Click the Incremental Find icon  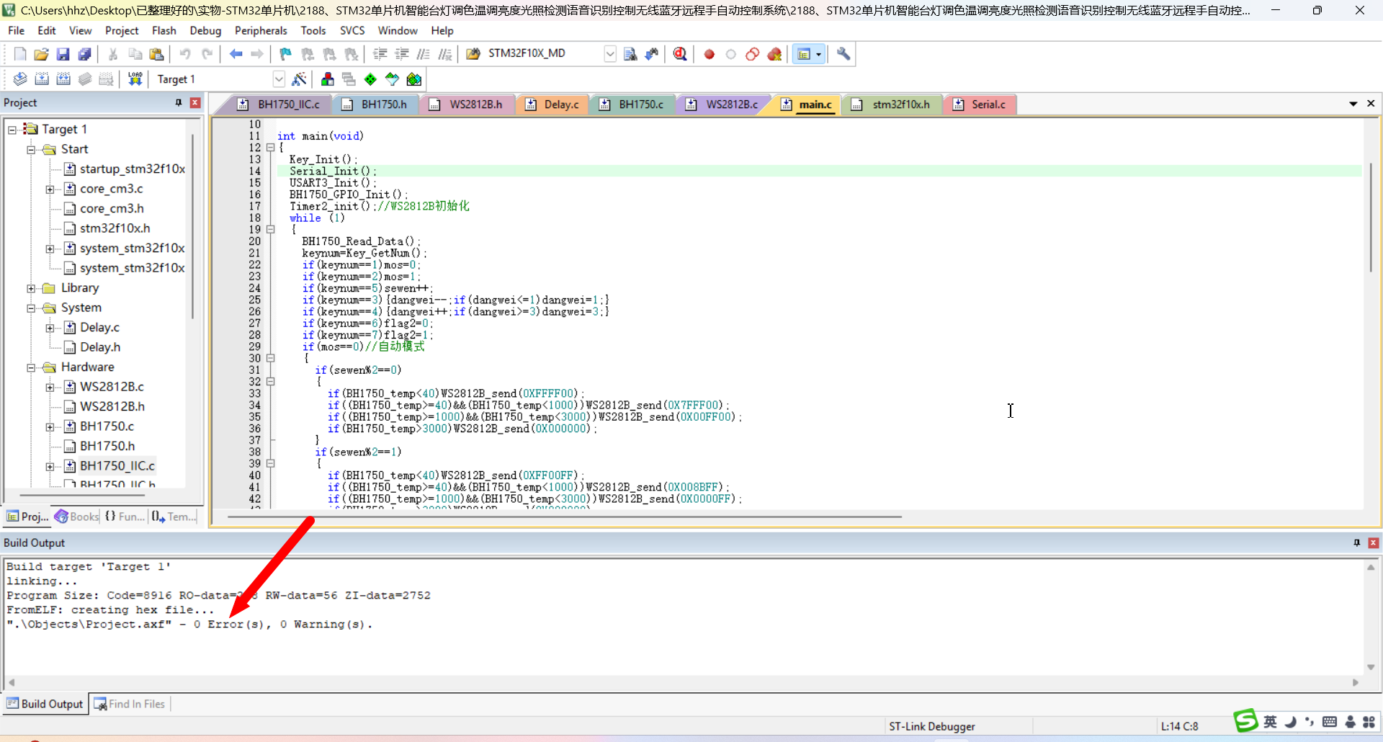click(x=652, y=54)
